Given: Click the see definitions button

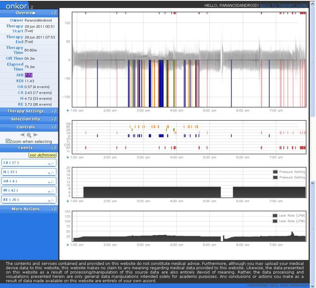Looking at the screenshot, I should pos(43,155).
